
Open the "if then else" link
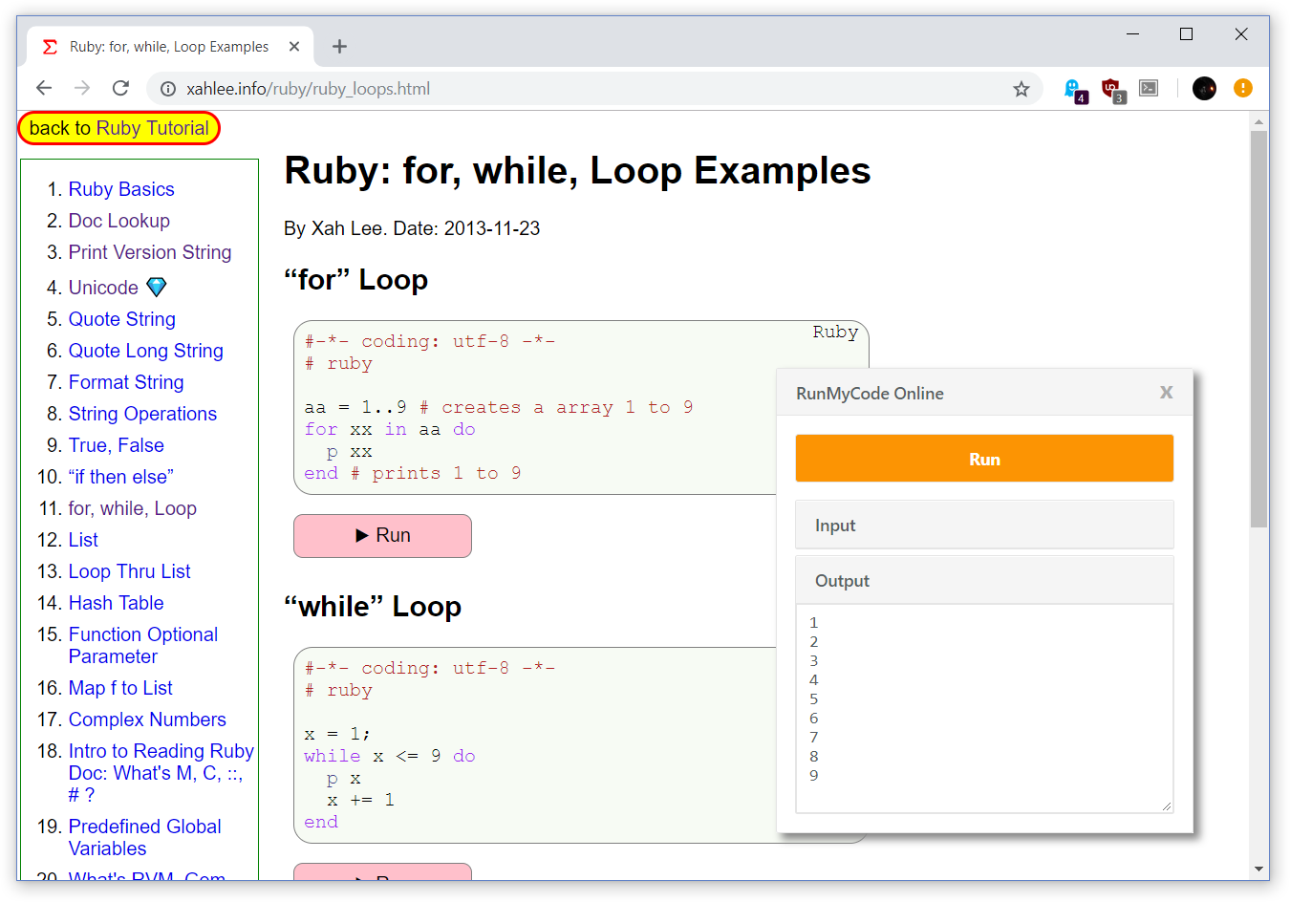pos(121,477)
